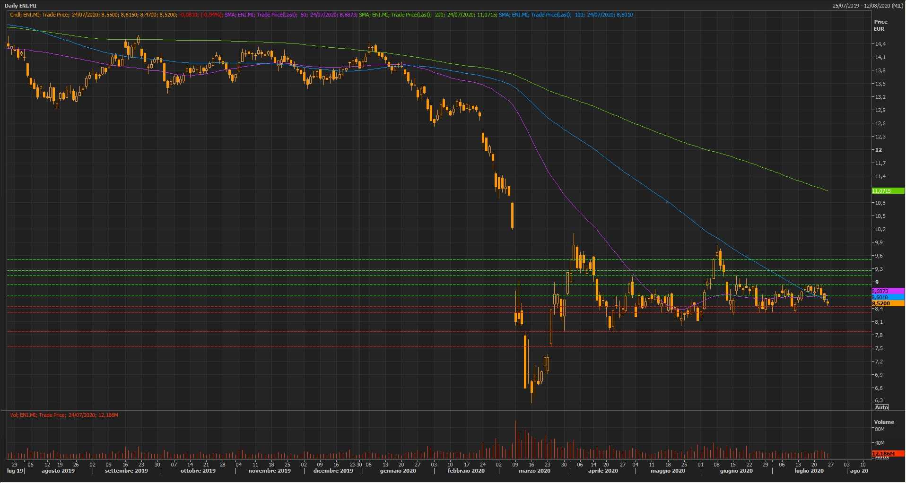Click the Price EUR axis header

pos(880,25)
